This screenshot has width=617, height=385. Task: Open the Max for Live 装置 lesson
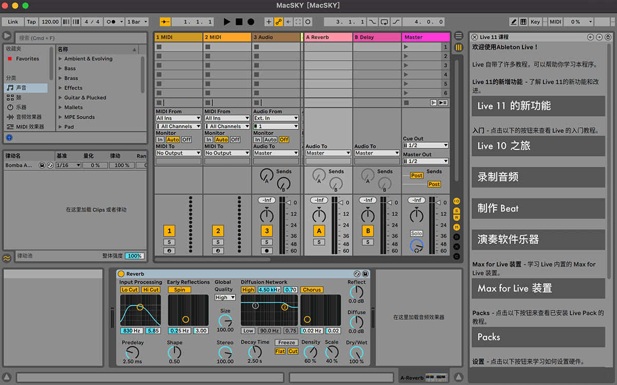[538, 288]
